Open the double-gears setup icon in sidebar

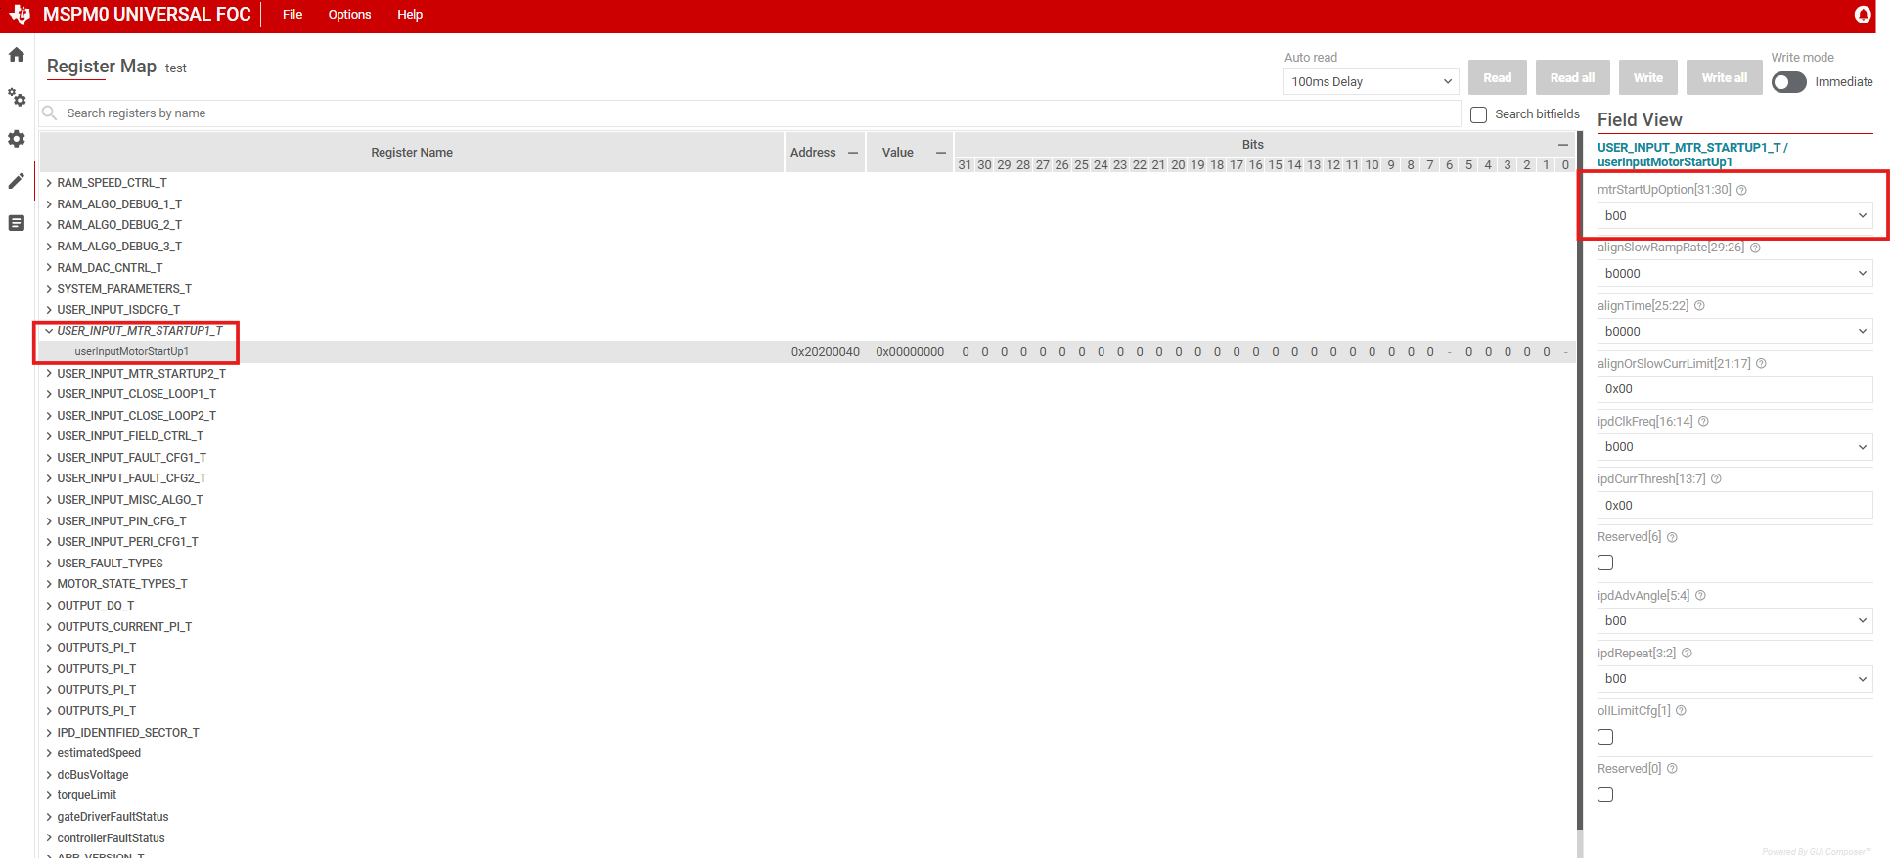coord(17,97)
